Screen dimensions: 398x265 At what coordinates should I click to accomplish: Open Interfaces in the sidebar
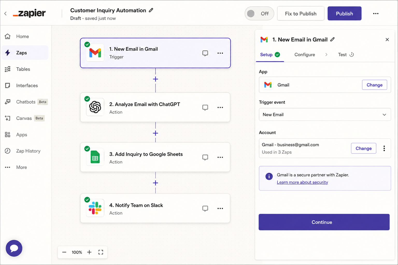pyautogui.click(x=25, y=85)
